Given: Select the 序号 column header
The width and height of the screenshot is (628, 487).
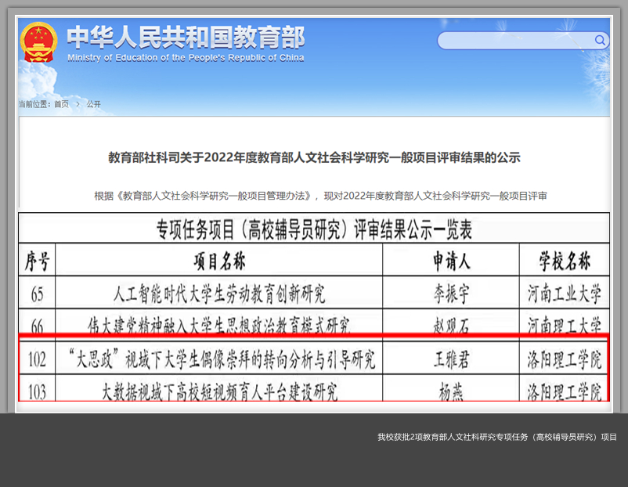Looking at the screenshot, I should click(38, 261).
